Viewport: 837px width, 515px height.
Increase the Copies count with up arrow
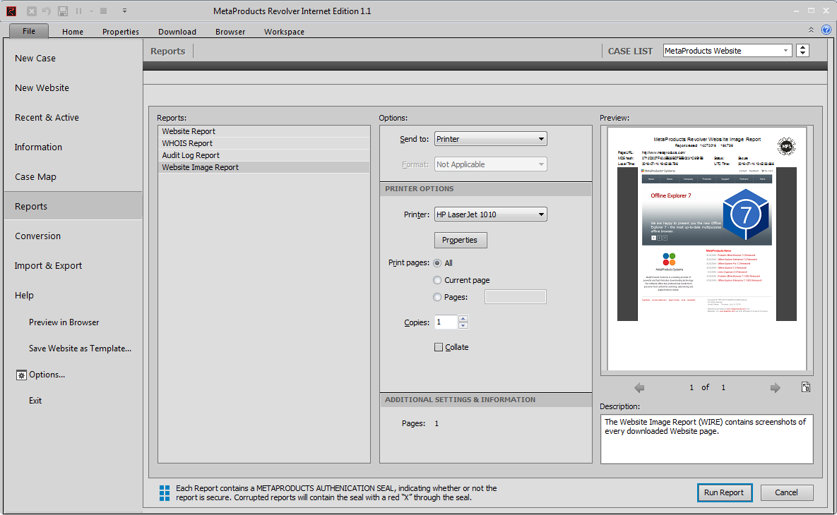pyautogui.click(x=463, y=319)
